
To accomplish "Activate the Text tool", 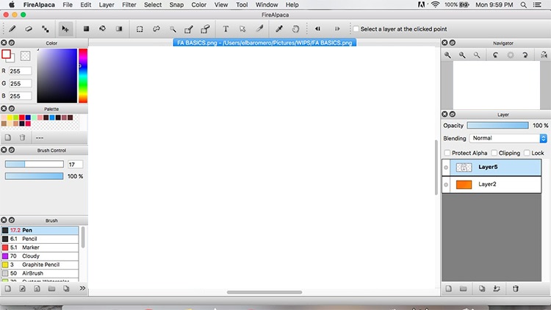I will tap(226, 29).
